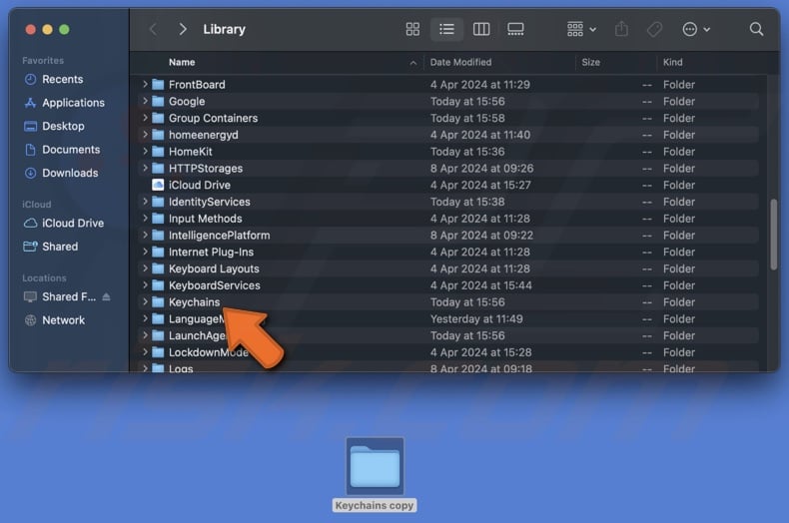Expand the Google folder
Image resolution: width=789 pixels, height=523 pixels.
point(145,101)
